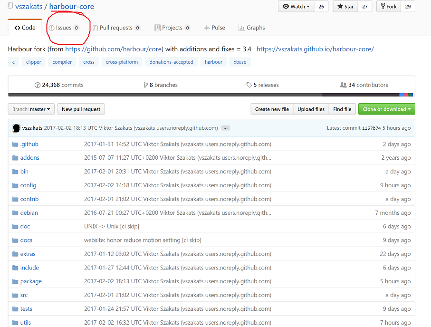This screenshot has width=431, height=327.
Task: Click the language color bar
Action: [x=211, y=95]
